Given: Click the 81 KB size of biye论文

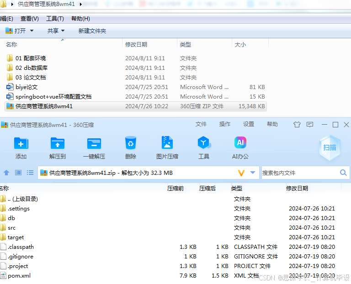Looking at the screenshot, I should tap(257, 87).
